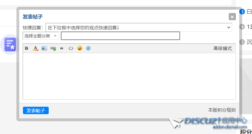Open the 本版积分规则 points rules link
Image resolution: width=252 pixels, height=134 pixels.
pyautogui.click(x=222, y=110)
